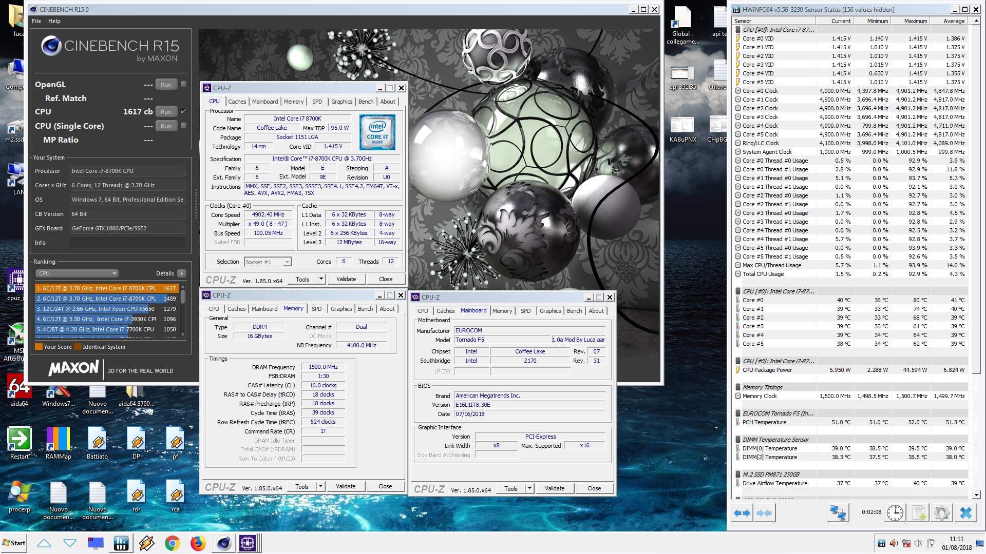
Task: Click HWiNFO taskbar button
Action: (x=121, y=543)
